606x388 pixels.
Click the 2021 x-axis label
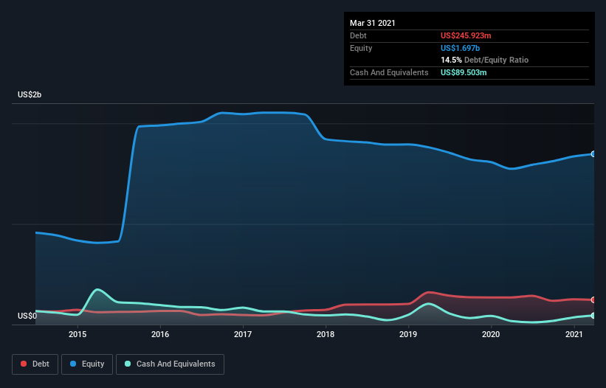tap(574, 334)
